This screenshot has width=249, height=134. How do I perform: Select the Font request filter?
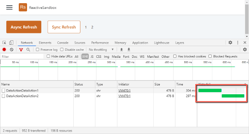126,56
